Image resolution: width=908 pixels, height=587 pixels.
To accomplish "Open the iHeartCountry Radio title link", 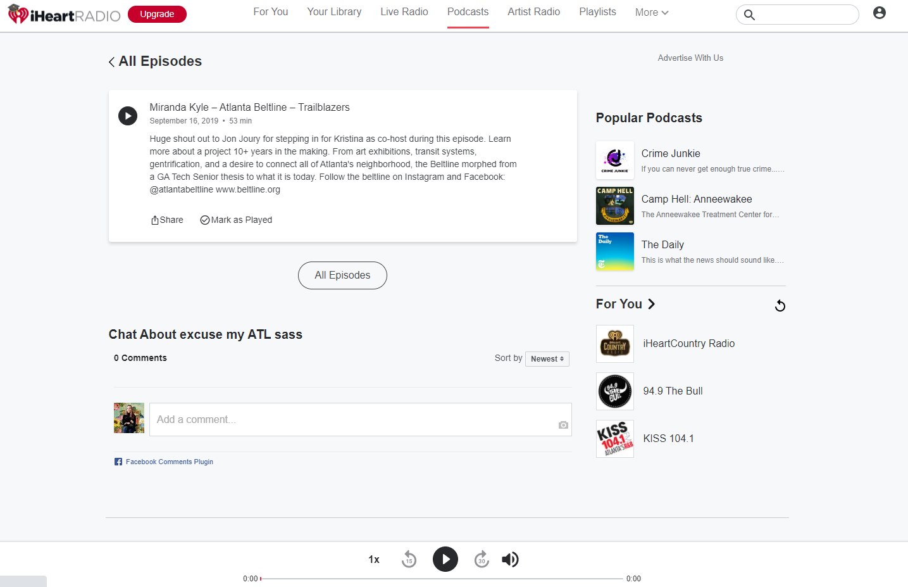I will [x=689, y=343].
